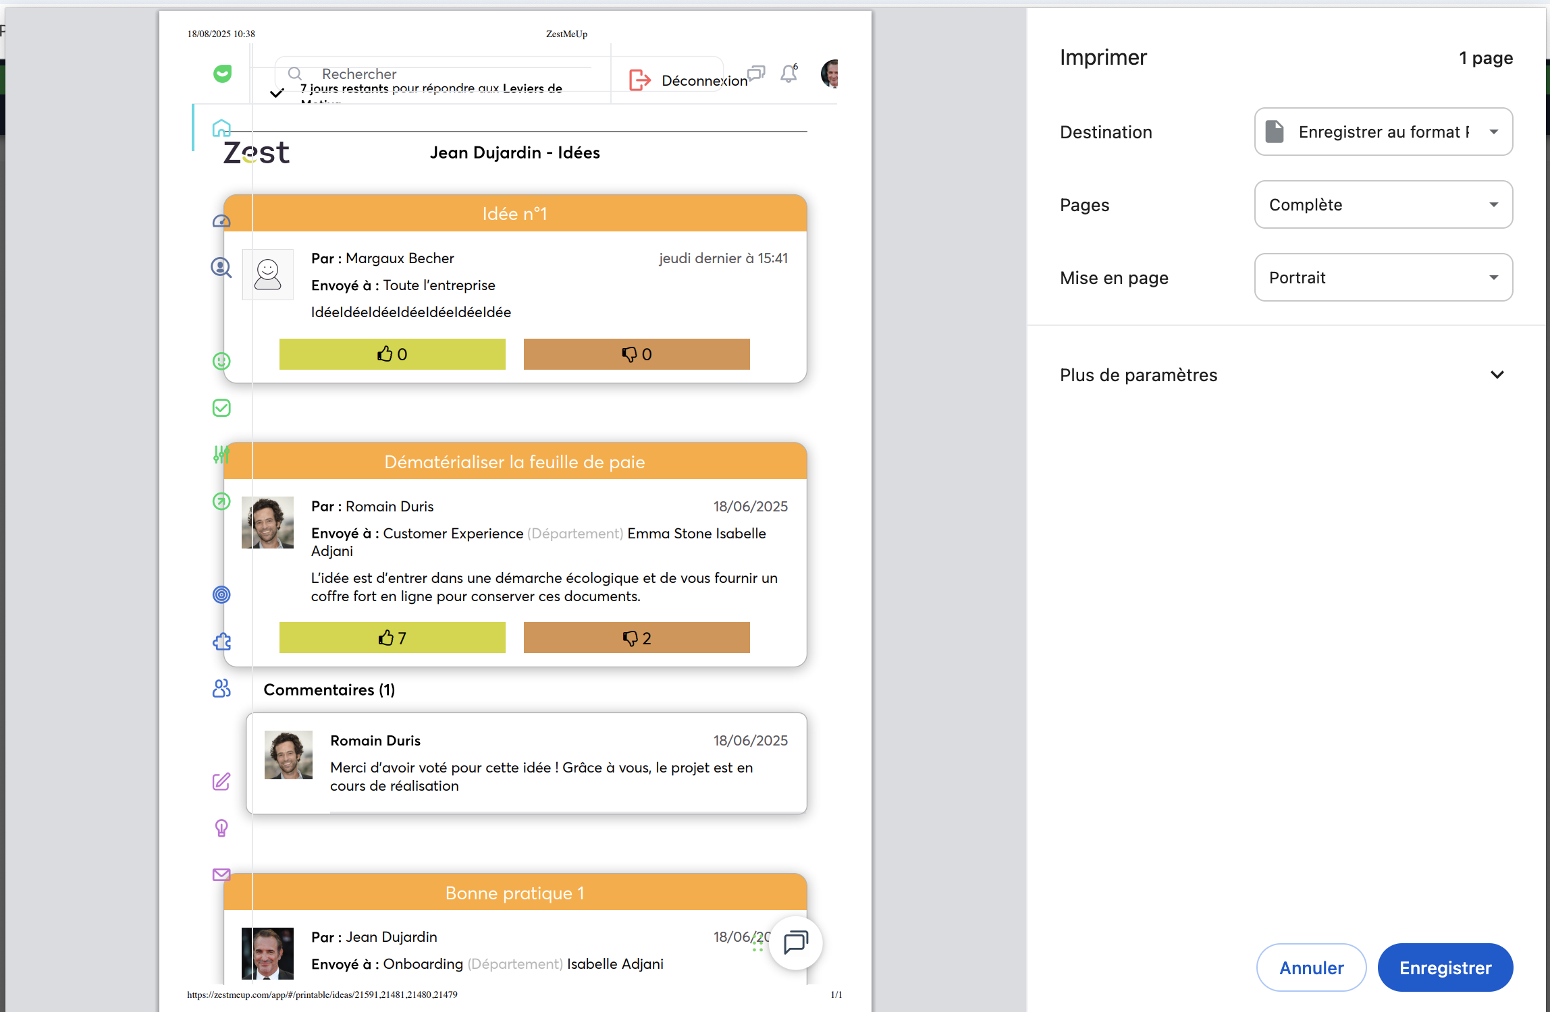Viewport: 1550px width, 1012px height.
Task: Click the home icon in sidebar
Action: pos(221,128)
